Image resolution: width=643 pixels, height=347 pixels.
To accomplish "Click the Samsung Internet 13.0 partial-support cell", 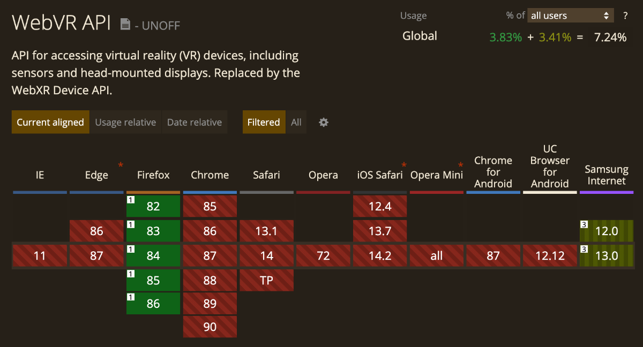I will coord(607,255).
